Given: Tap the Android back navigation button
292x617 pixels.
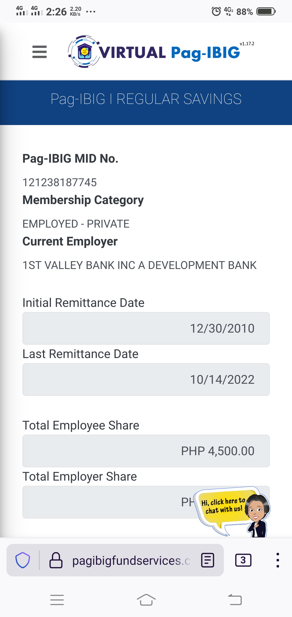Looking at the screenshot, I should (235, 600).
